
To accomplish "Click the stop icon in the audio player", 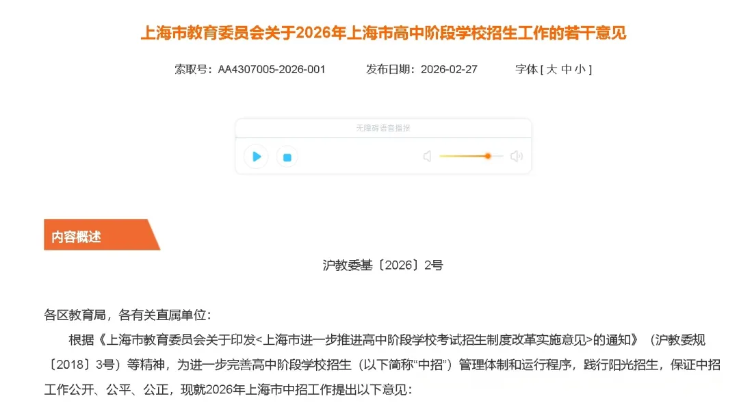I will (287, 155).
